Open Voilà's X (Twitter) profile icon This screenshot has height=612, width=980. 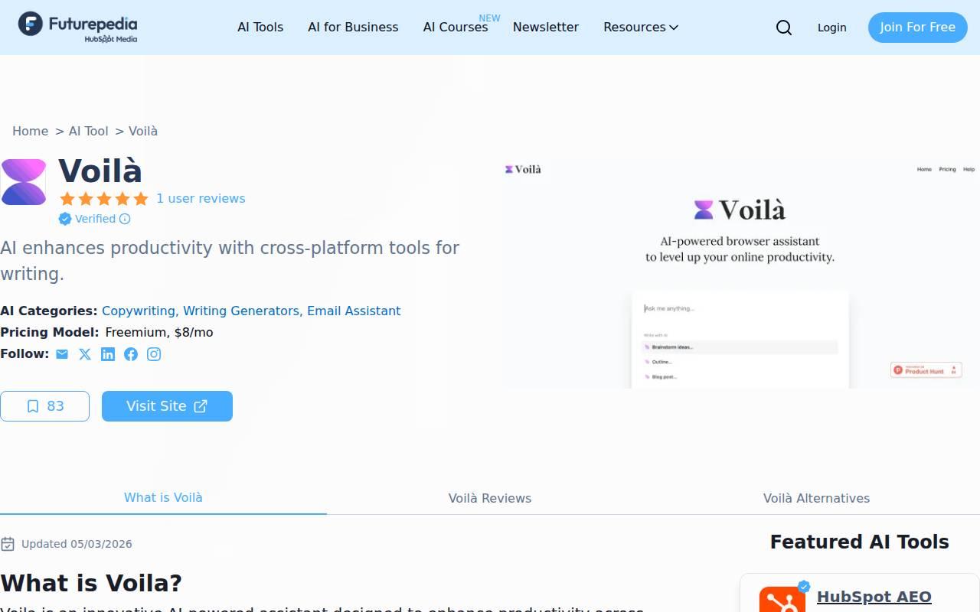click(85, 354)
